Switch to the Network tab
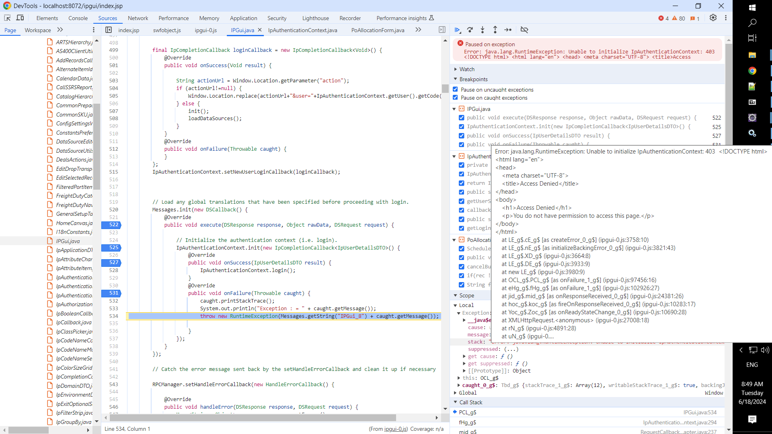 [x=138, y=18]
